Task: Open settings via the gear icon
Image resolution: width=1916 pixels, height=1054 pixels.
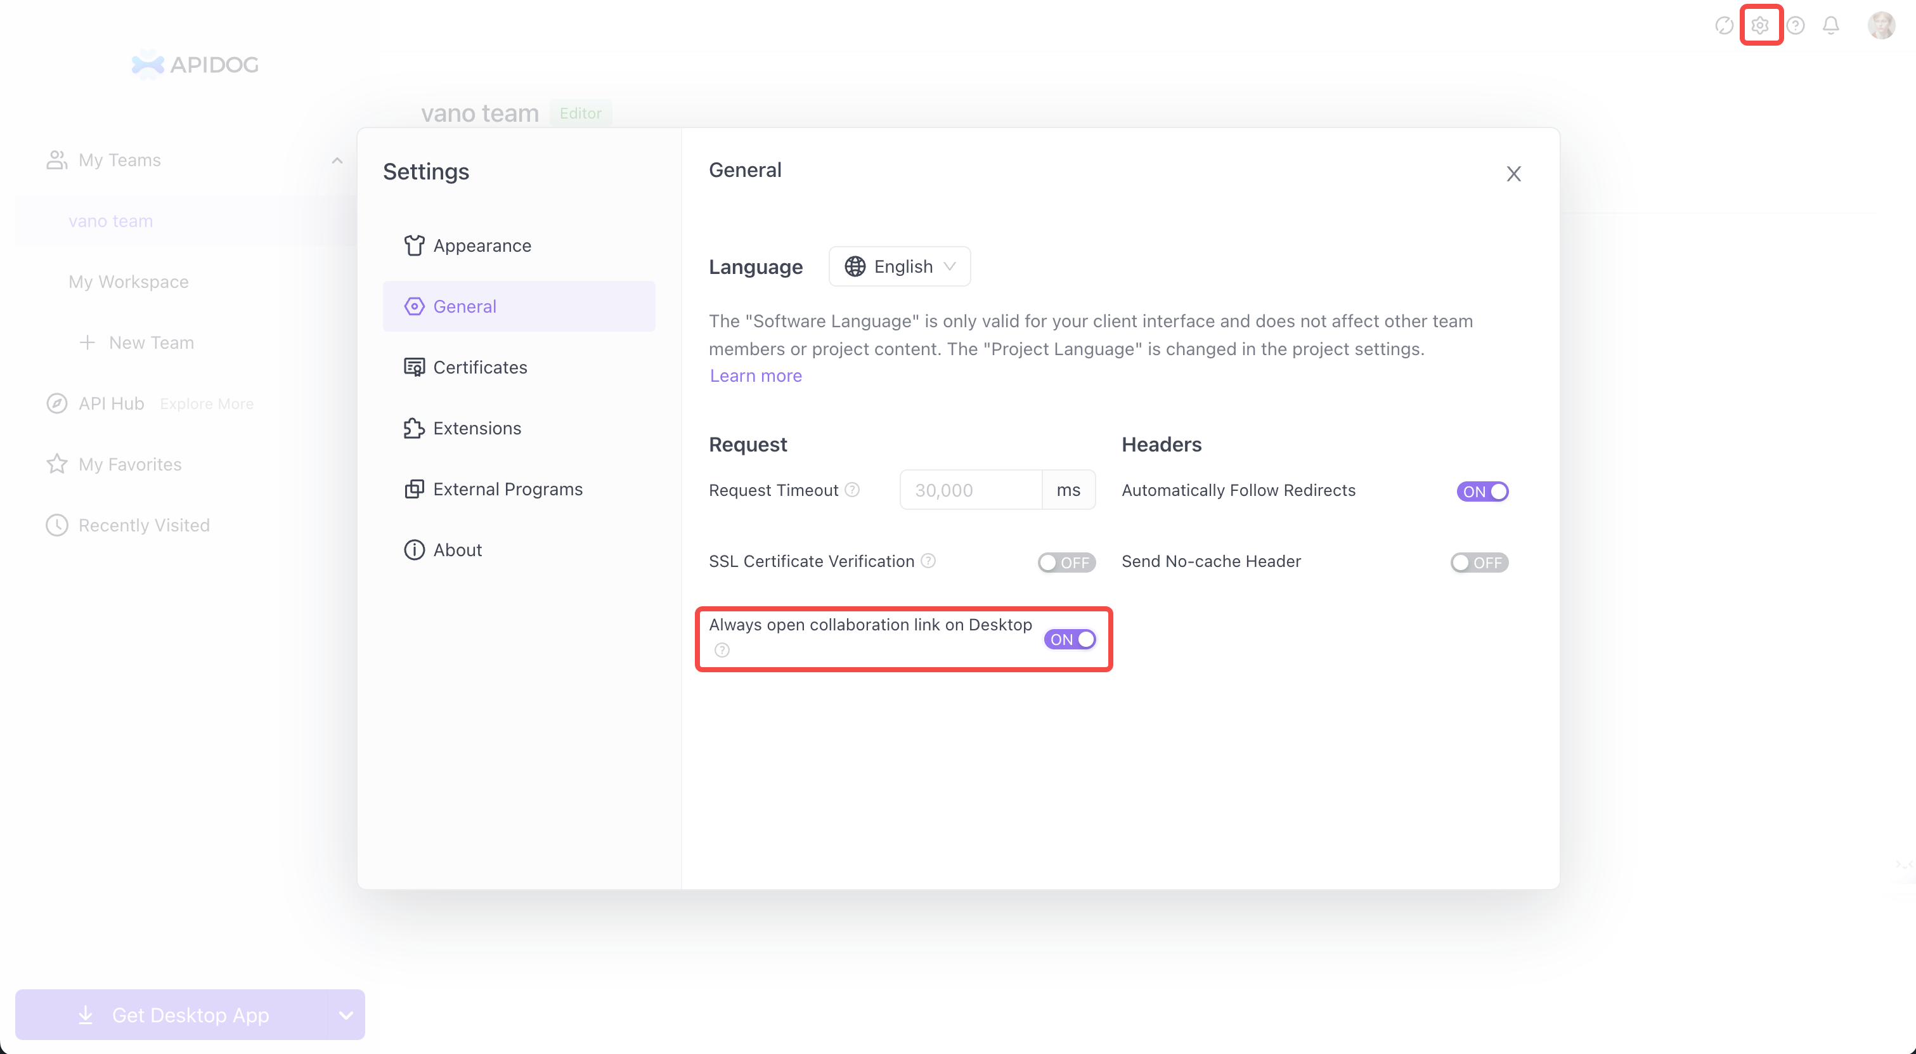Action: click(1760, 25)
